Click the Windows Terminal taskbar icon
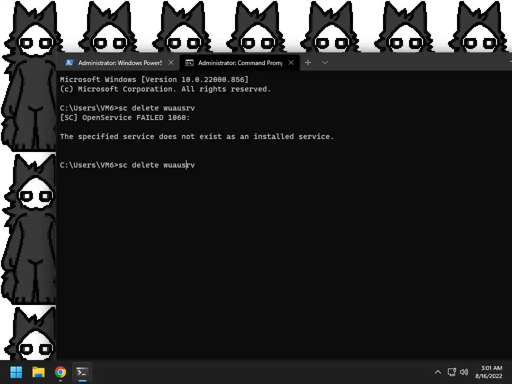The height and width of the screenshot is (384, 512). [x=82, y=372]
